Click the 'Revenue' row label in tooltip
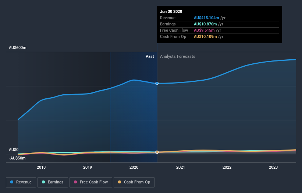 click(168, 18)
